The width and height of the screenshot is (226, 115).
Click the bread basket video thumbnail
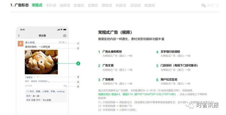tap(41, 62)
